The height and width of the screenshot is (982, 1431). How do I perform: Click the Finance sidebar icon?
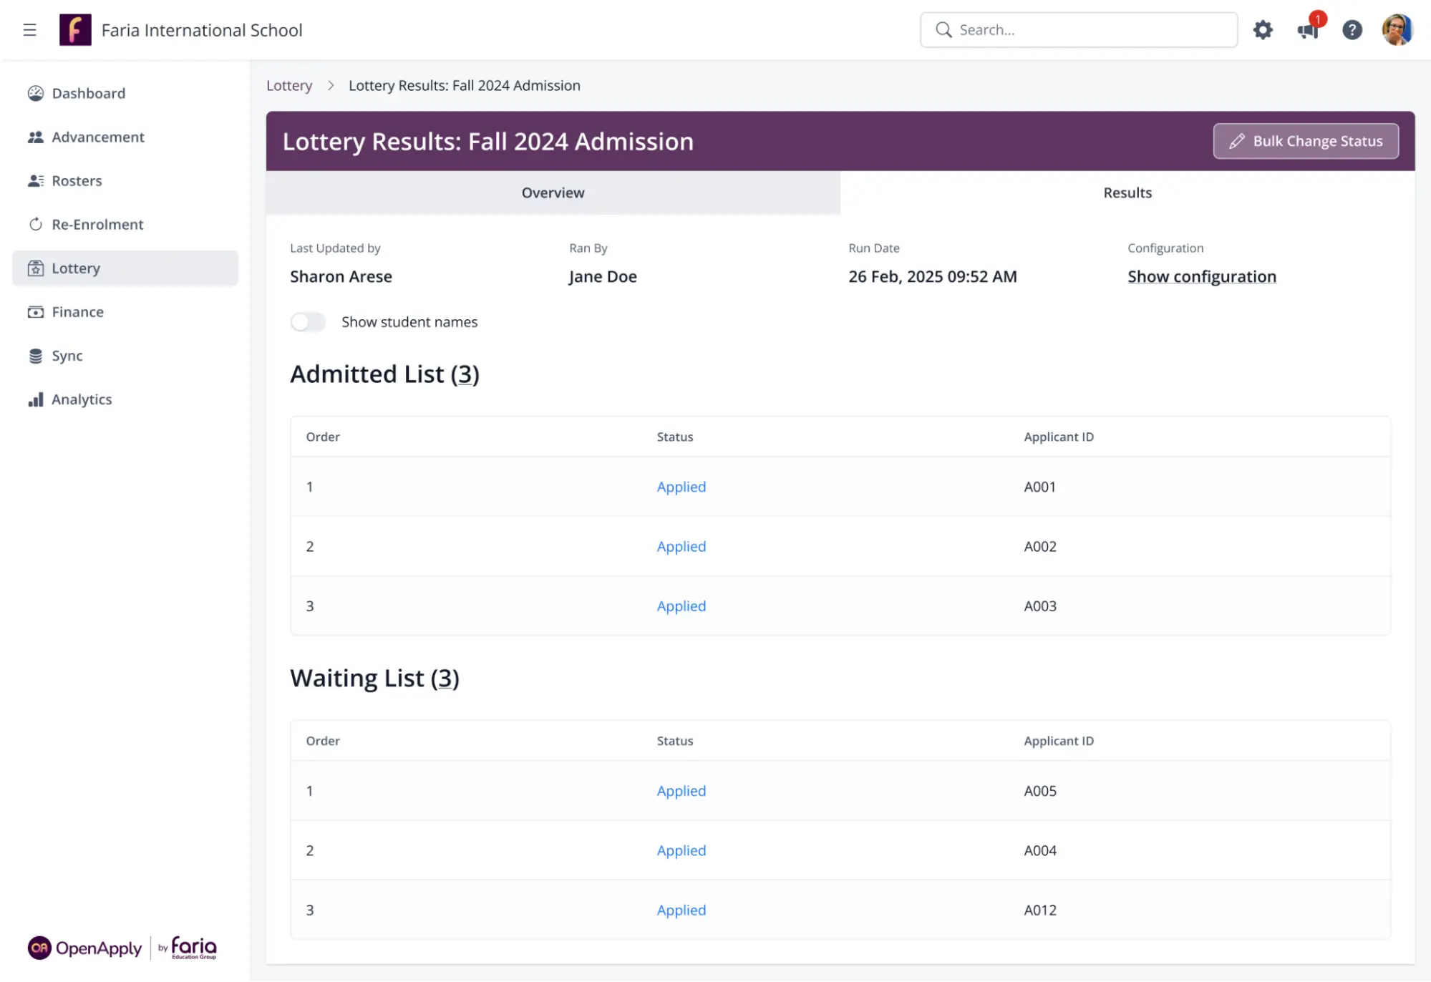pyautogui.click(x=36, y=312)
